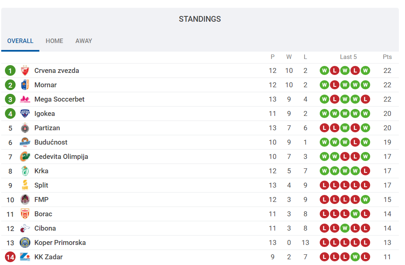
Task: Open the Krka team link
Action: (x=41, y=171)
